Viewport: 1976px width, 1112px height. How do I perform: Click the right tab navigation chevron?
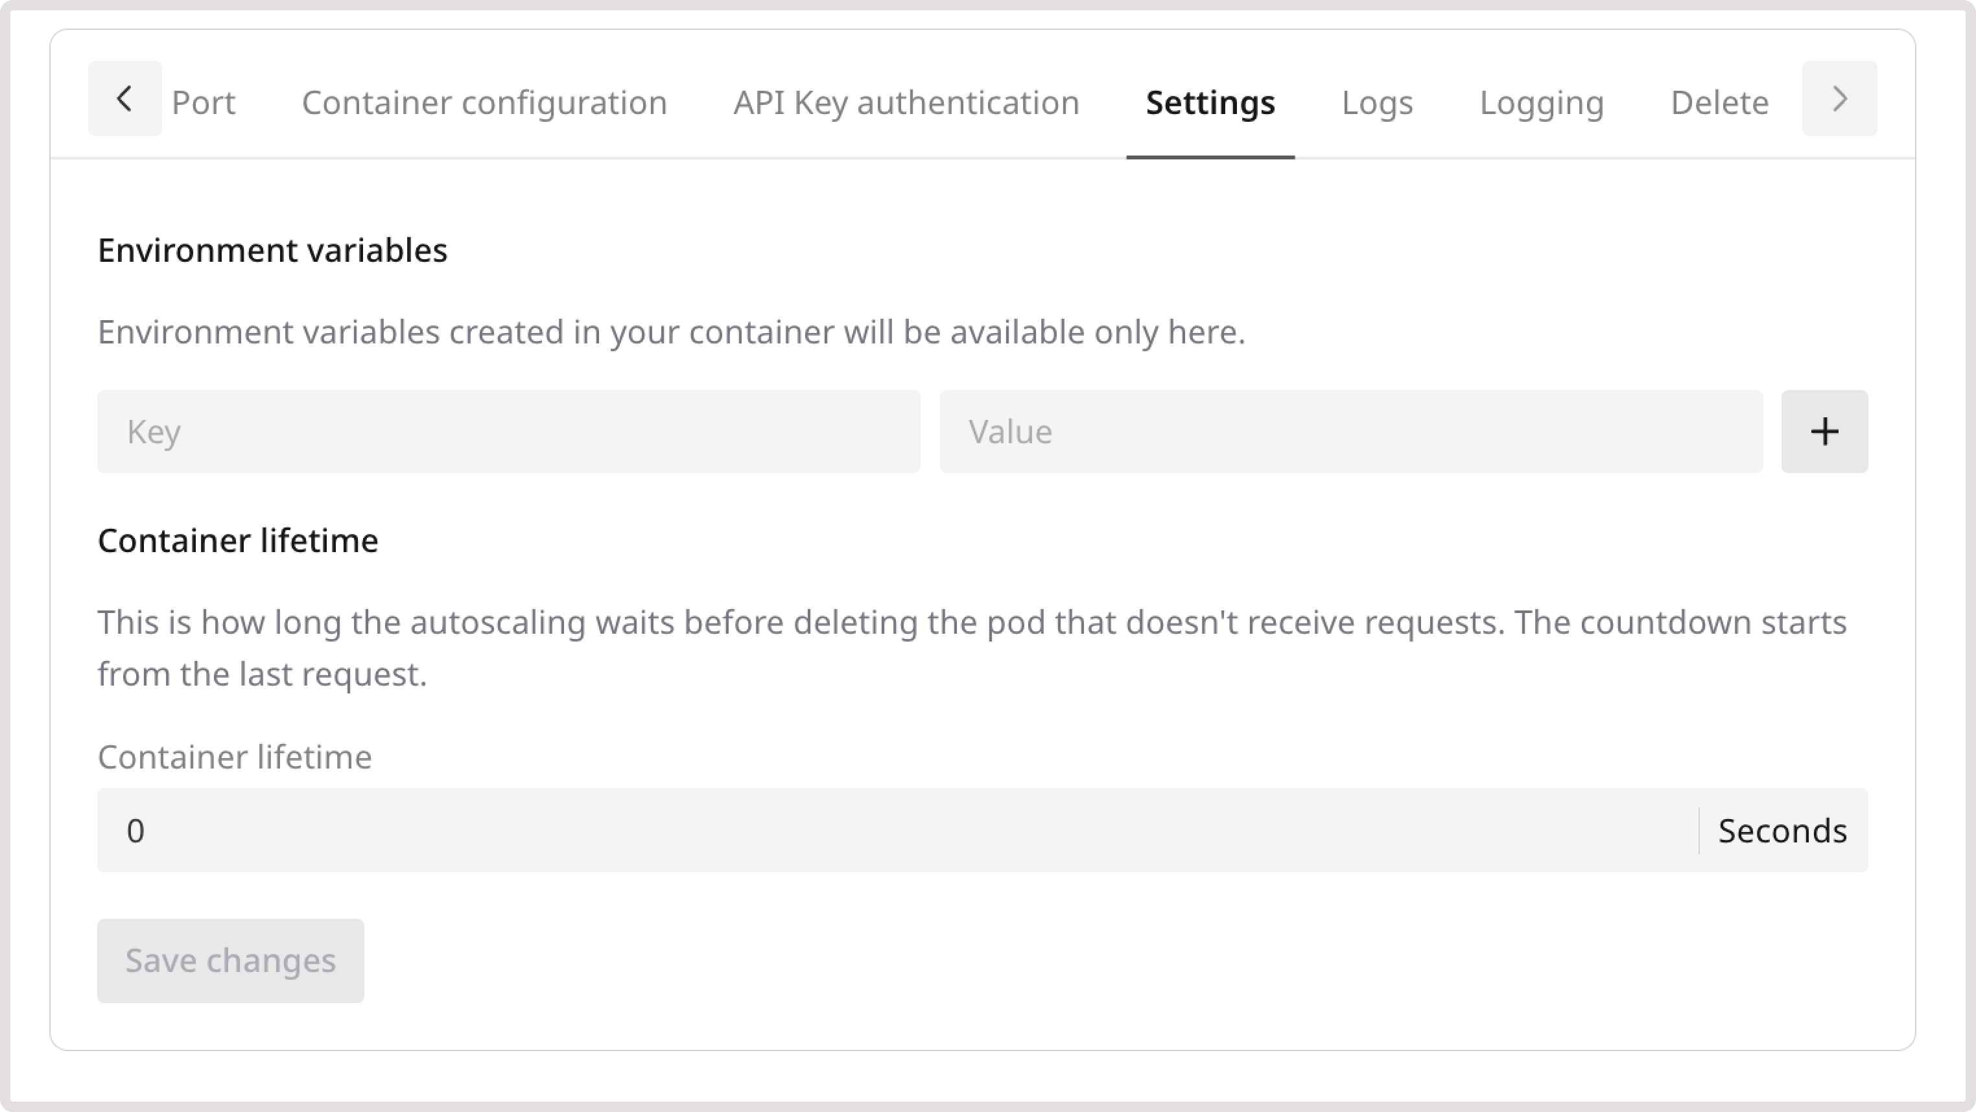[1839, 98]
